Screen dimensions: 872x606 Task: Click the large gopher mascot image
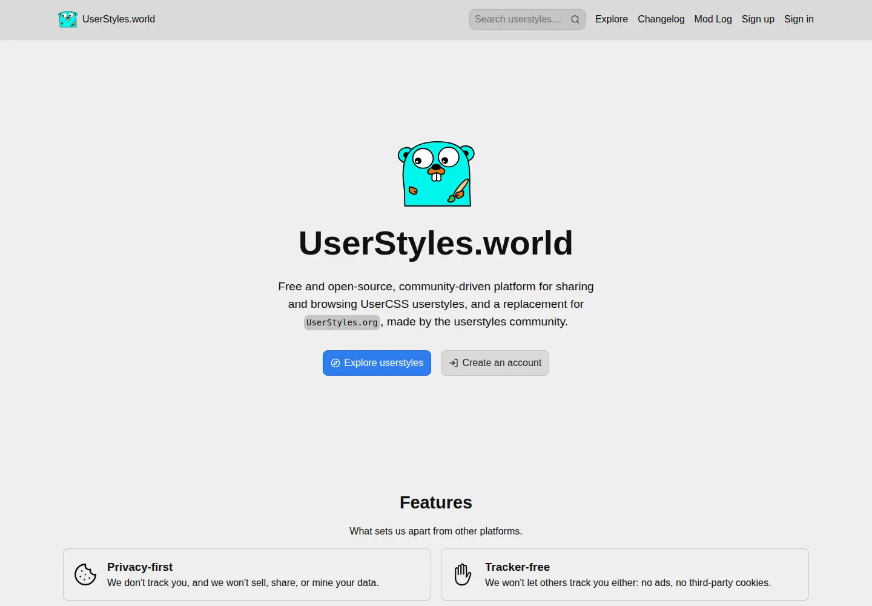click(x=436, y=174)
